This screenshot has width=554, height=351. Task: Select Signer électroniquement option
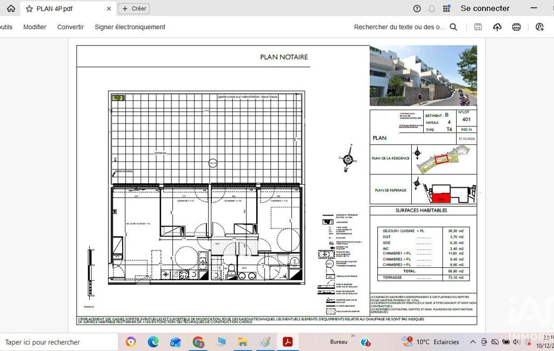pos(130,27)
